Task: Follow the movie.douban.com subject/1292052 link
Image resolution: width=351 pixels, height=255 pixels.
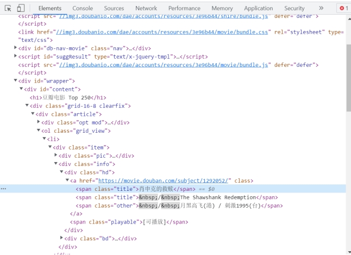Action: pyautogui.click(x=163, y=181)
